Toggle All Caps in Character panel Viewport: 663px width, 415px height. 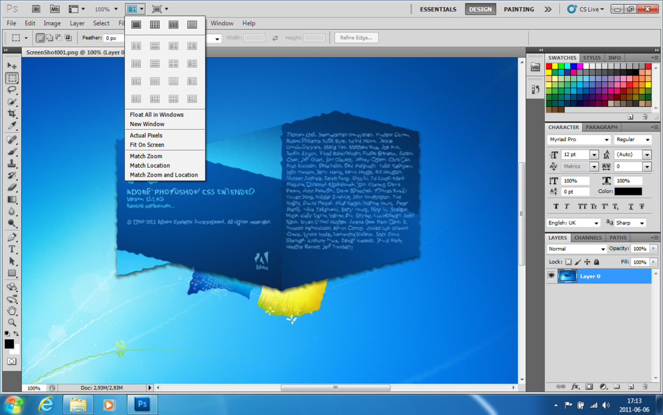[x=582, y=206]
